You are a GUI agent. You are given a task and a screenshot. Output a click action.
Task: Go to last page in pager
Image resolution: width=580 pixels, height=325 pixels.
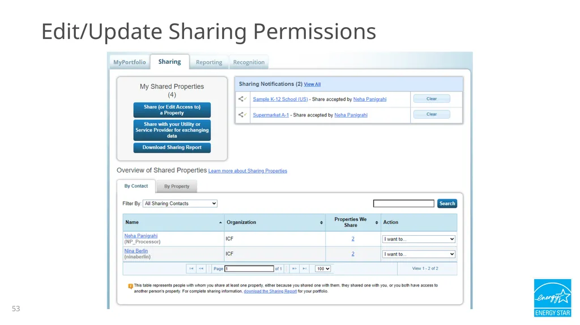(304, 268)
